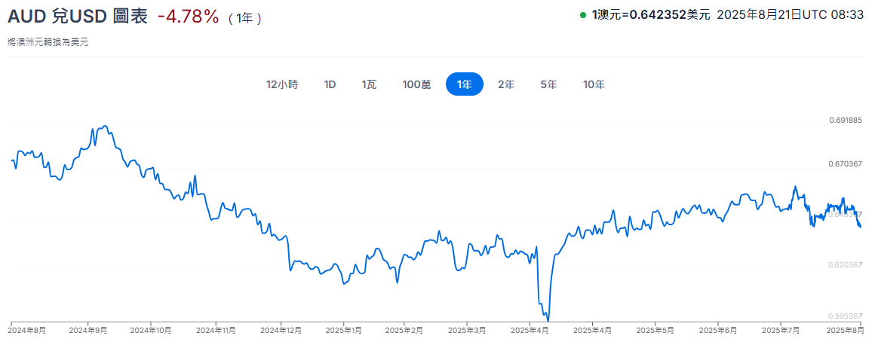Image resolution: width=872 pixels, height=339 pixels.
Task: Switch chart to 5年 range
Action: [548, 84]
